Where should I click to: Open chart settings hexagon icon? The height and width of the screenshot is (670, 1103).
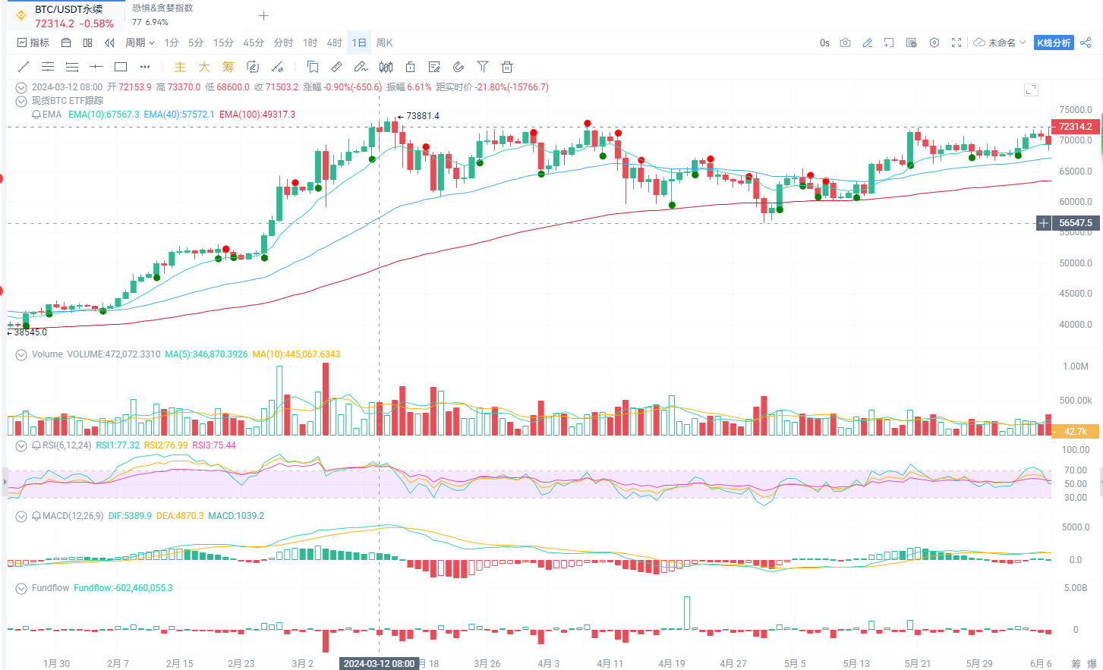click(x=934, y=43)
